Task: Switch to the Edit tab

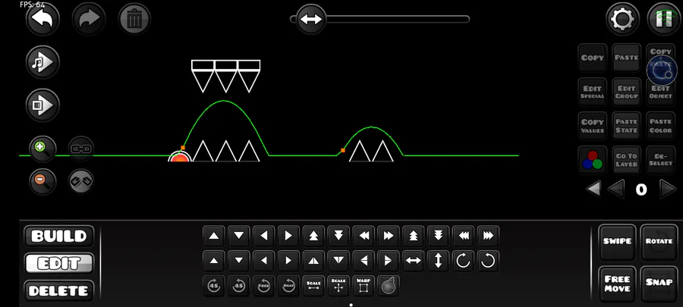Action: click(58, 264)
